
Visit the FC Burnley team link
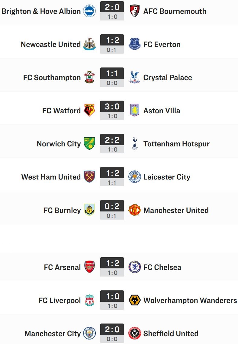tap(62, 210)
